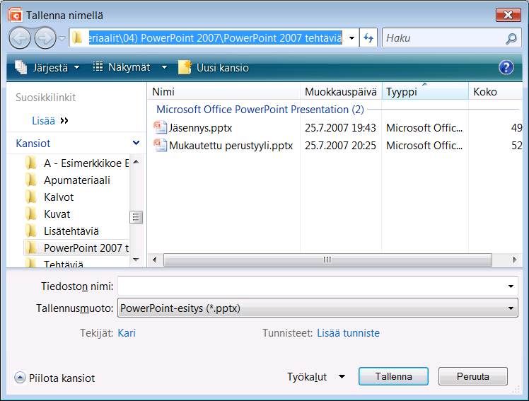The width and height of the screenshot is (529, 401).
Task: Click the folder tree vertical scrollbar thumb
Action: coord(136,218)
